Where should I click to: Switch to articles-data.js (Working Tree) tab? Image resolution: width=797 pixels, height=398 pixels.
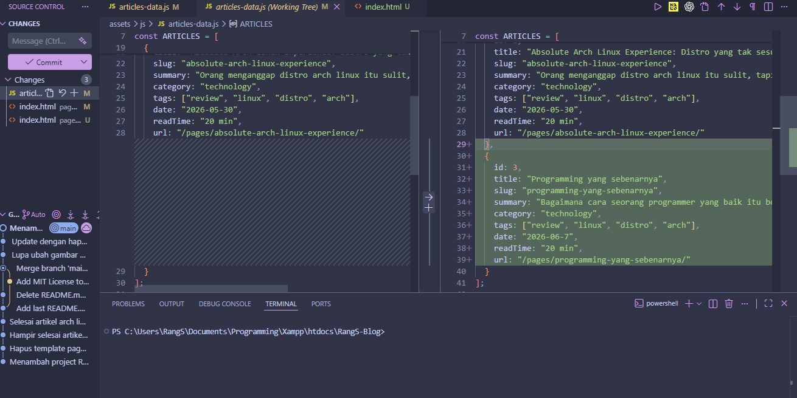click(271, 7)
